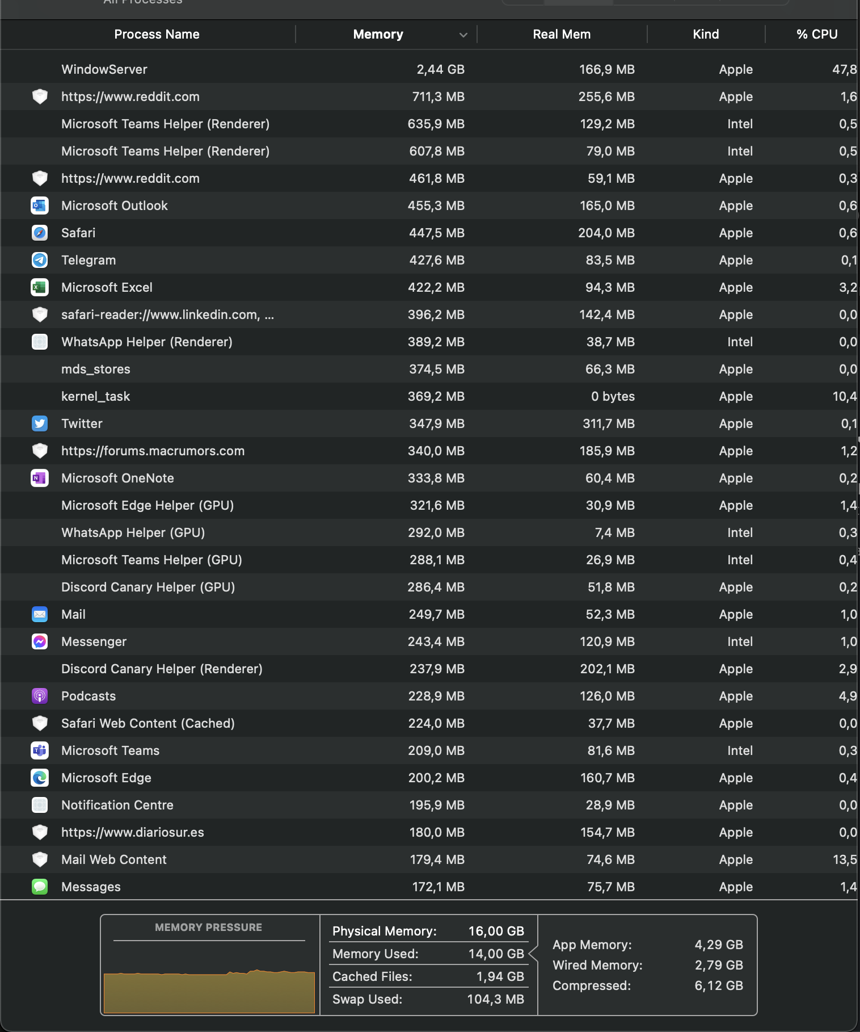Sort by Memory column header
Image resolution: width=860 pixels, height=1032 pixels.
point(378,34)
